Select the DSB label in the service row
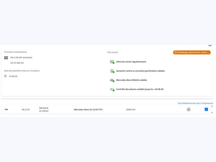The image size is (216, 162). (x=6, y=110)
